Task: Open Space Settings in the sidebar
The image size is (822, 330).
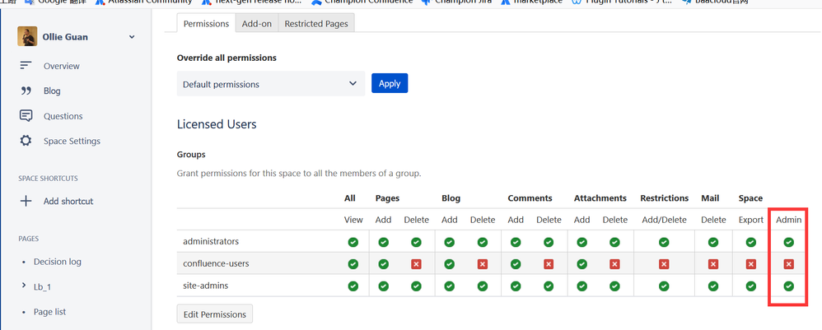Action: coord(72,141)
